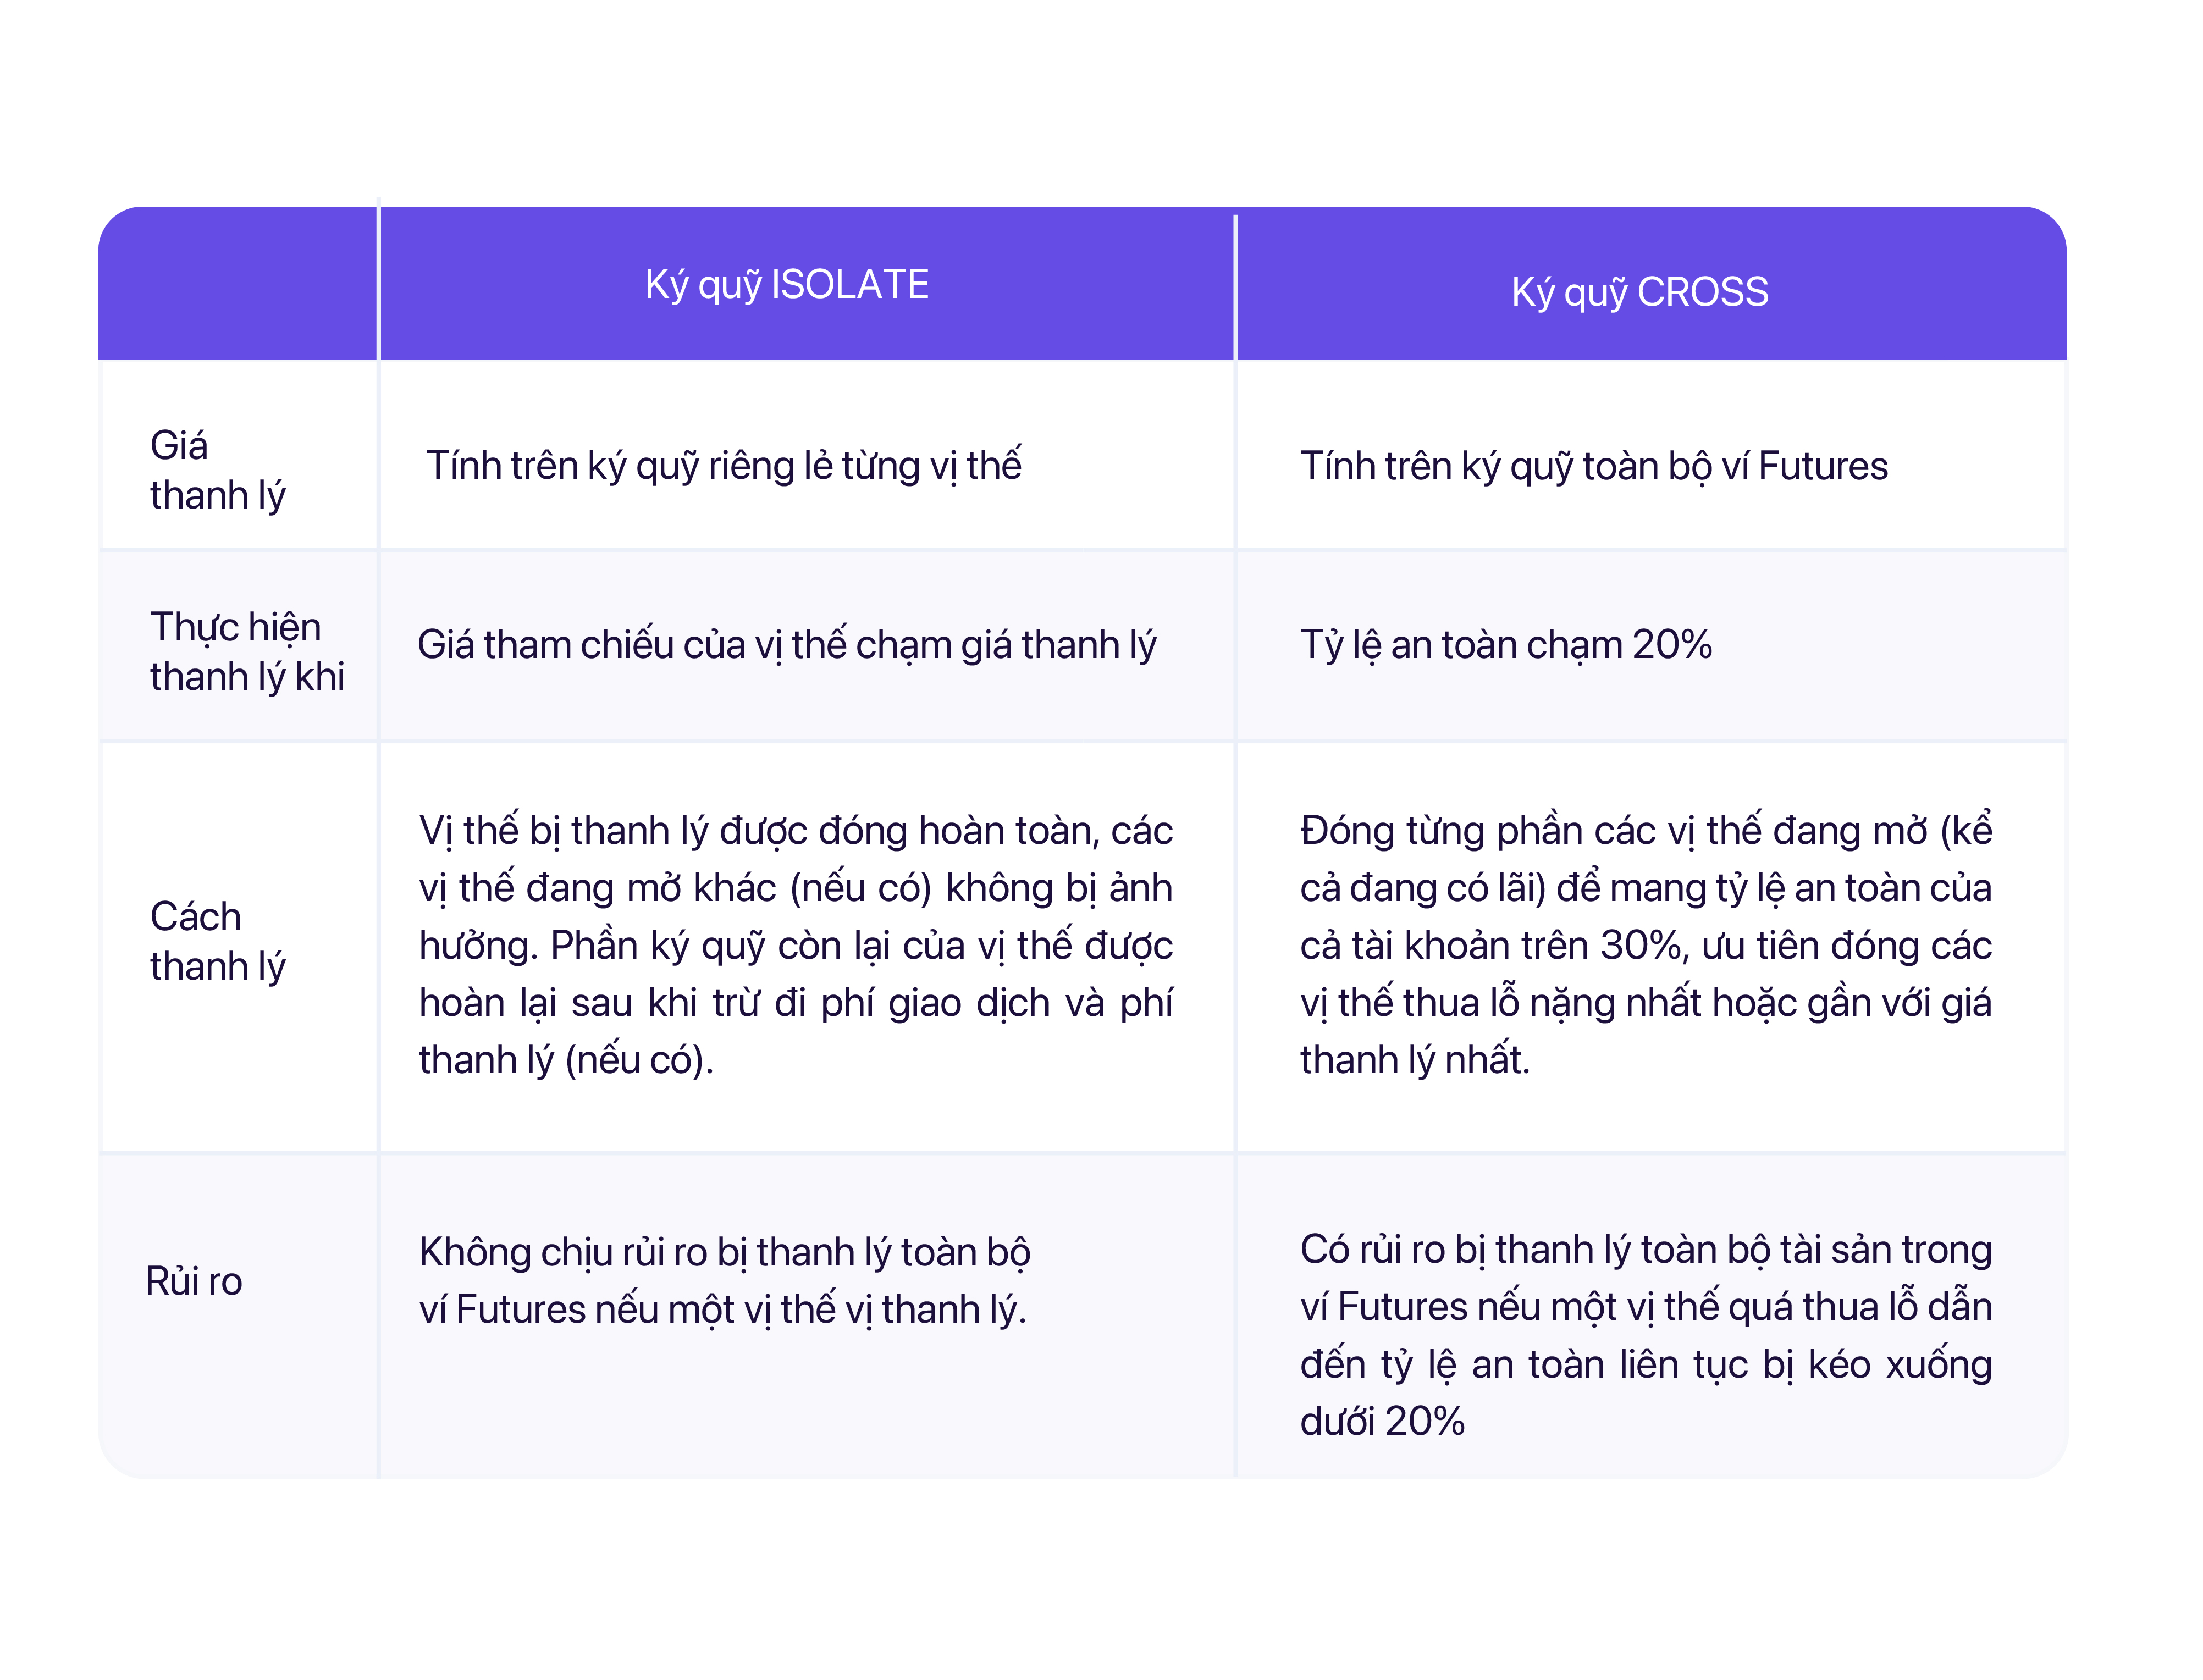Screen dimensions: 2203x1680
Task: Select the "Thực hiện thanh lý khi" row label
Action: tap(246, 651)
